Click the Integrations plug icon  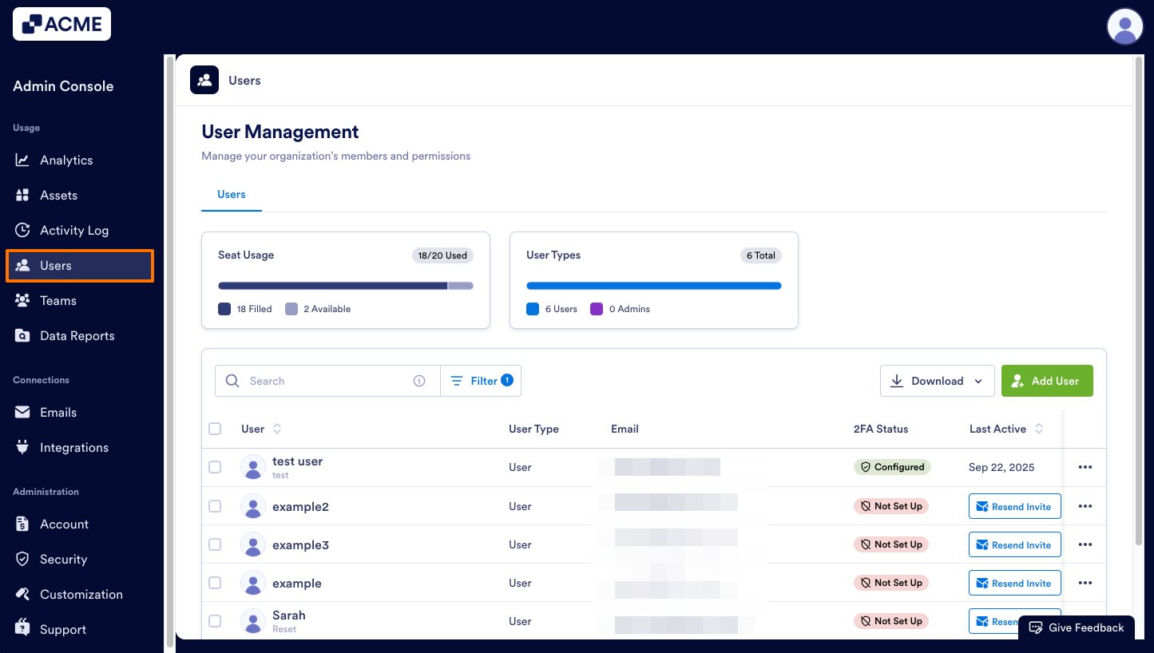[22, 448]
